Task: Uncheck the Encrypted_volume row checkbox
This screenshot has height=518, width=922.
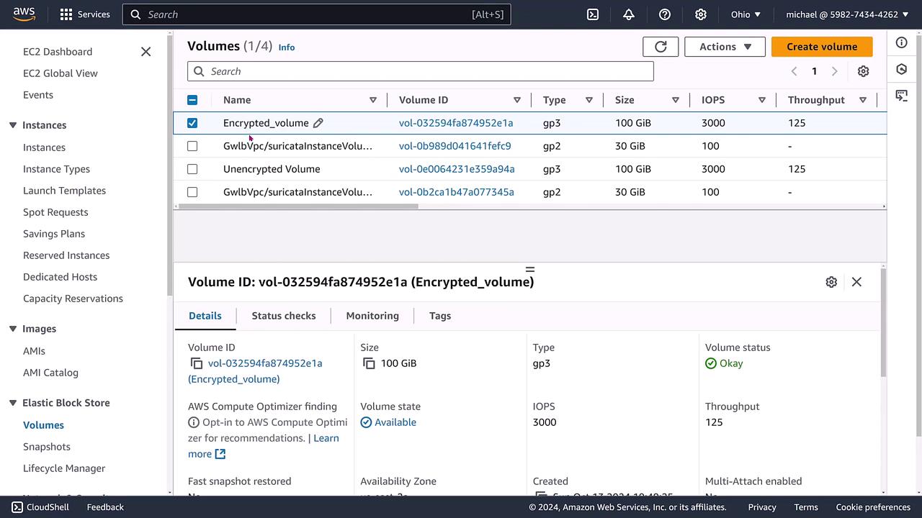Action: point(192,123)
